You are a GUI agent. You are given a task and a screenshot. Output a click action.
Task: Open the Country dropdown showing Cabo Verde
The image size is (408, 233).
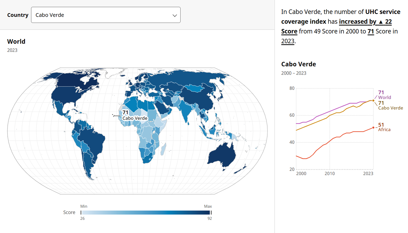tap(106, 15)
